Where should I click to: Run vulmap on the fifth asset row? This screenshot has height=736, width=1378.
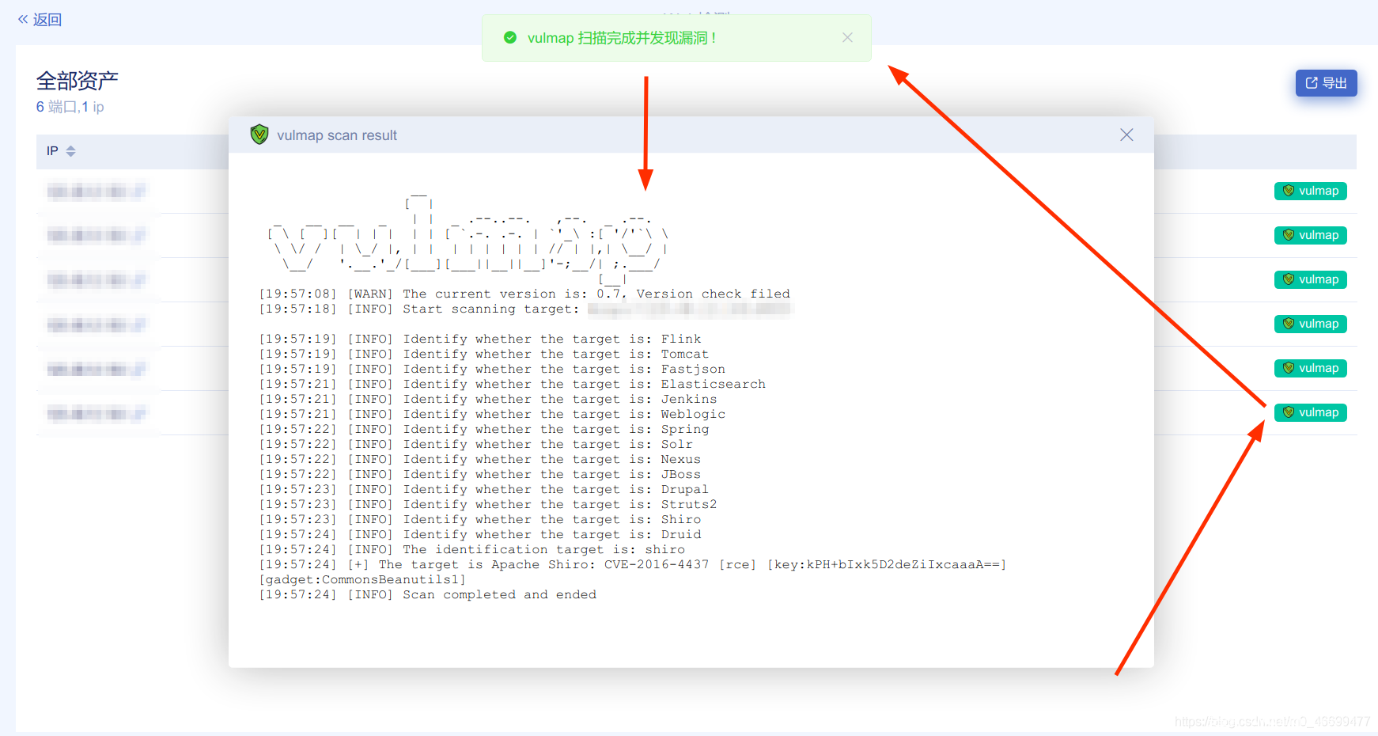point(1311,368)
